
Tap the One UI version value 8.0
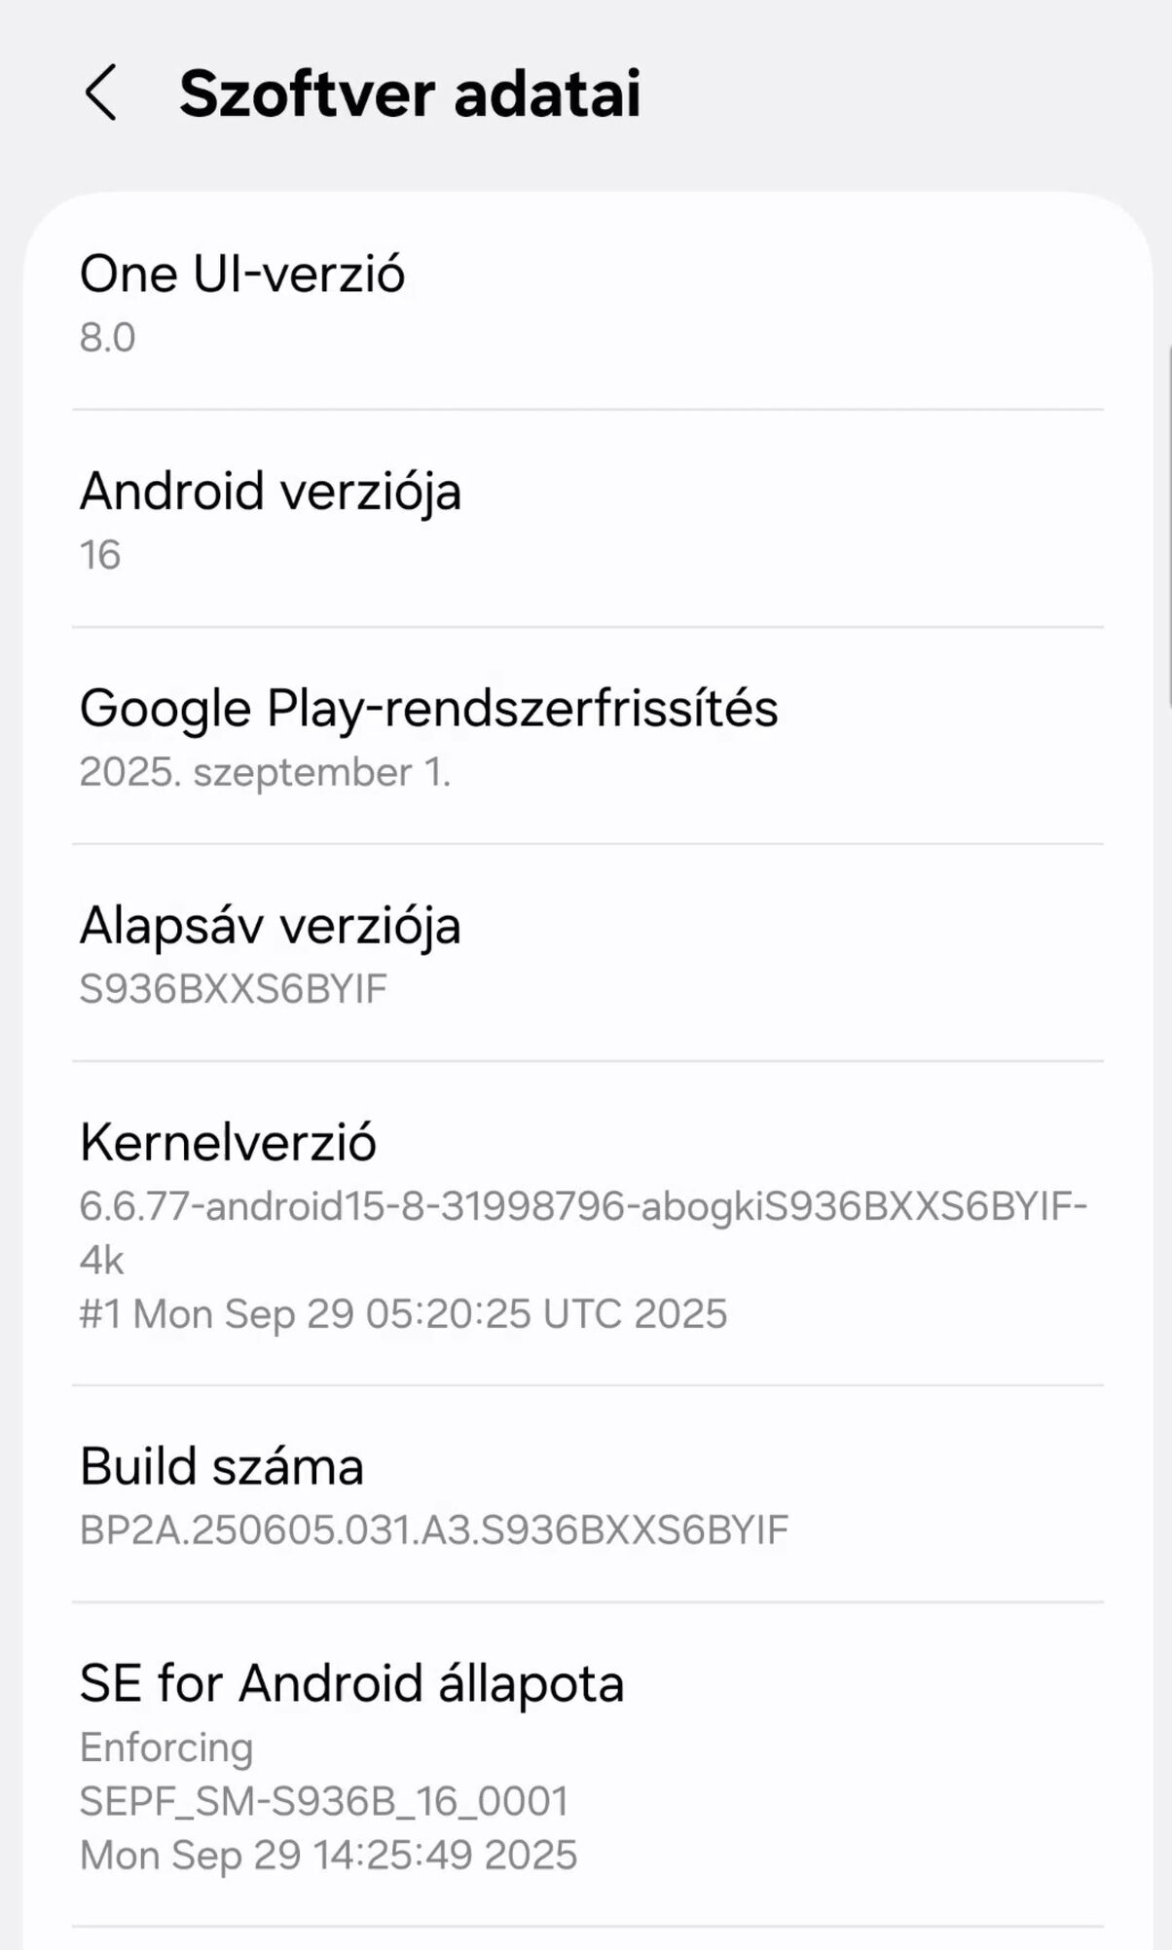(107, 338)
